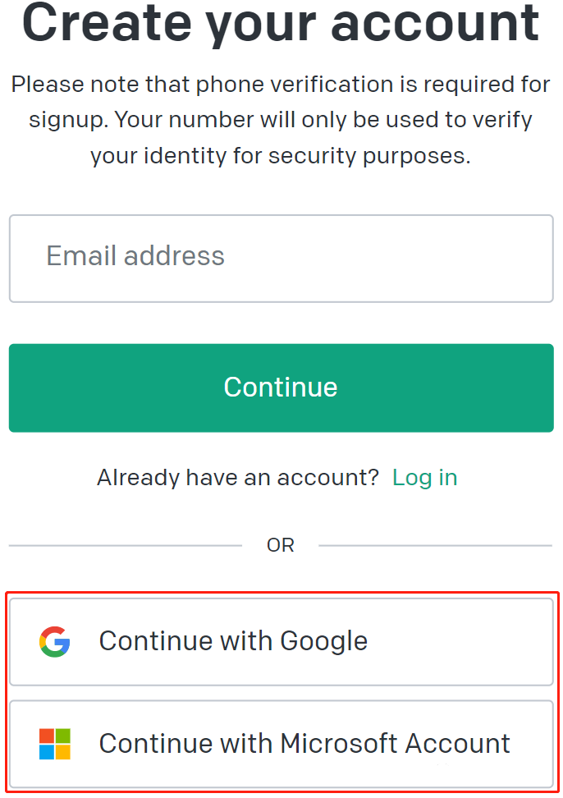Viewport: 563px width, 798px height.
Task: Select the blue square in the Microsoft logo
Action: (x=47, y=752)
